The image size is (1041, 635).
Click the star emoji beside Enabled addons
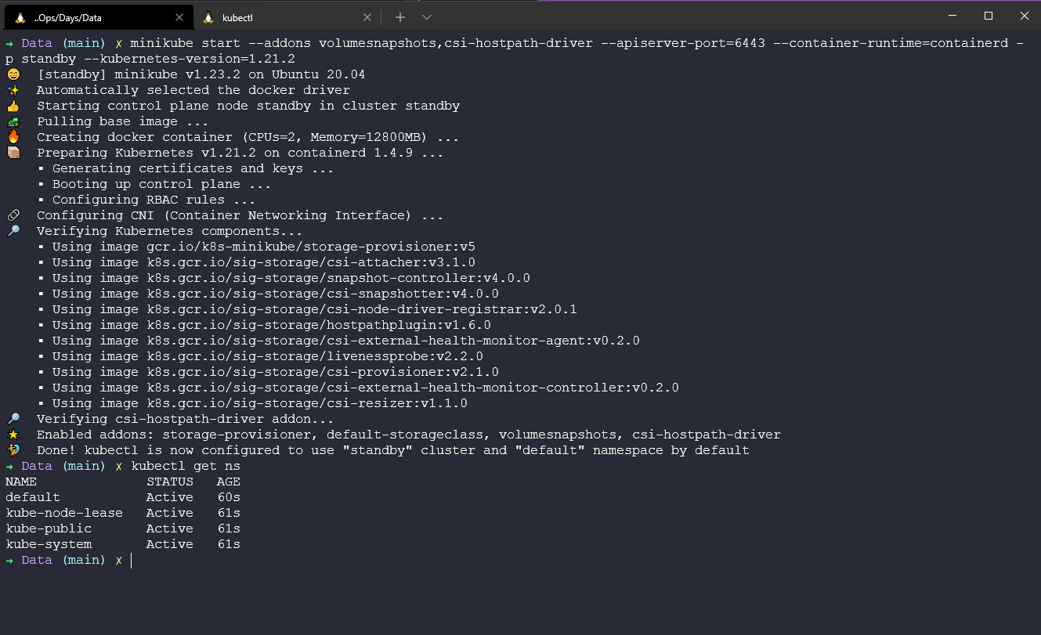(13, 435)
